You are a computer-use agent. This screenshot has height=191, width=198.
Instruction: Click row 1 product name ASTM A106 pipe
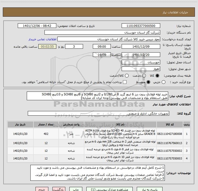120,134
